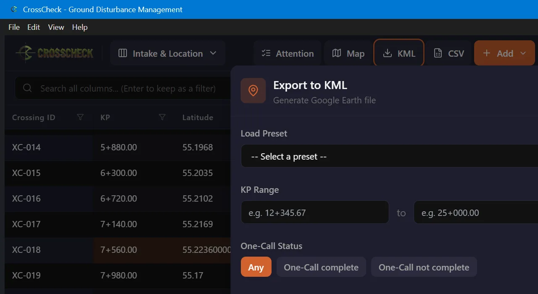Image resolution: width=538 pixels, height=294 pixels.
Task: Click the CrossCheck app icon in title bar
Action: click(x=14, y=9)
